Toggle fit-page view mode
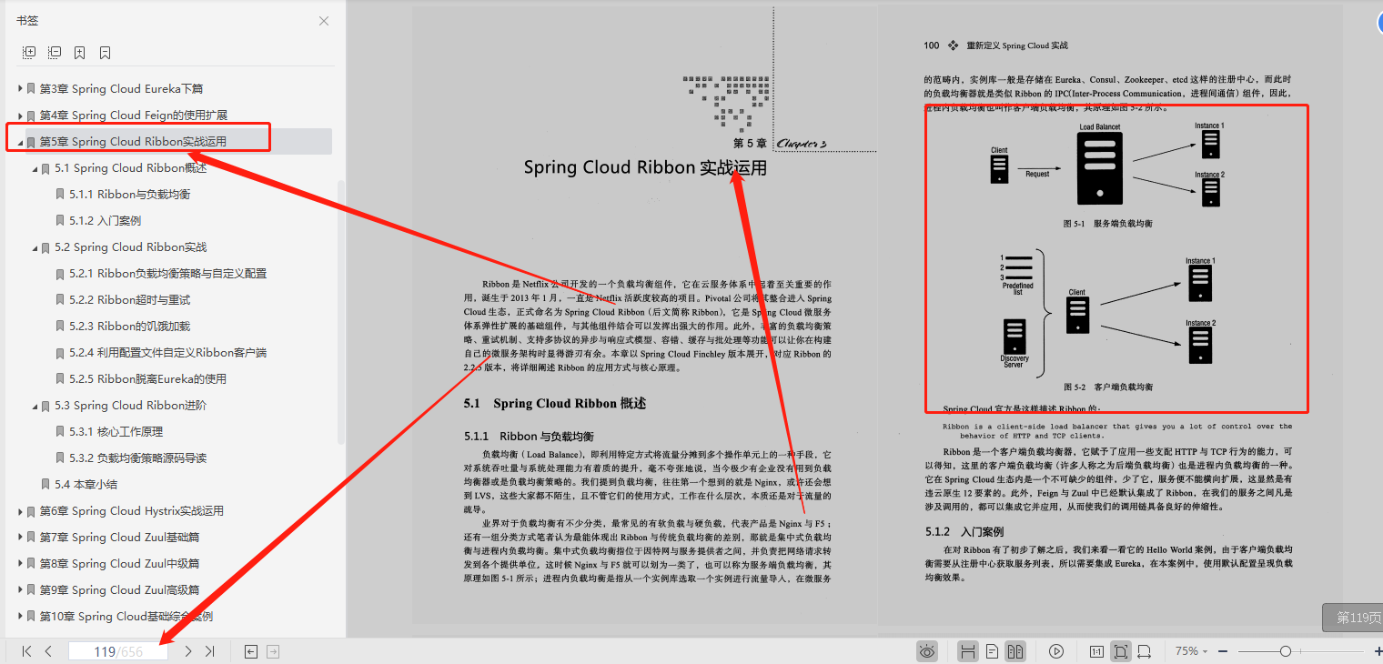This screenshot has width=1383, height=664. (1121, 650)
